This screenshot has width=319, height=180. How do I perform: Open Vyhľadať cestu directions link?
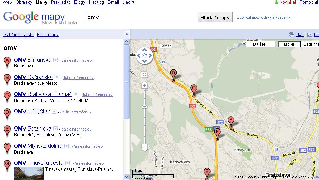(x=18, y=35)
